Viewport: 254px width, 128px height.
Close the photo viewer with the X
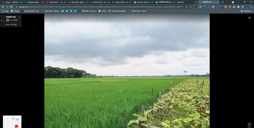pos(249,18)
